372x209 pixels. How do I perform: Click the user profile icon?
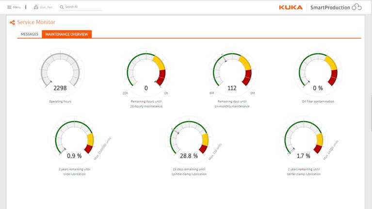(36, 7)
